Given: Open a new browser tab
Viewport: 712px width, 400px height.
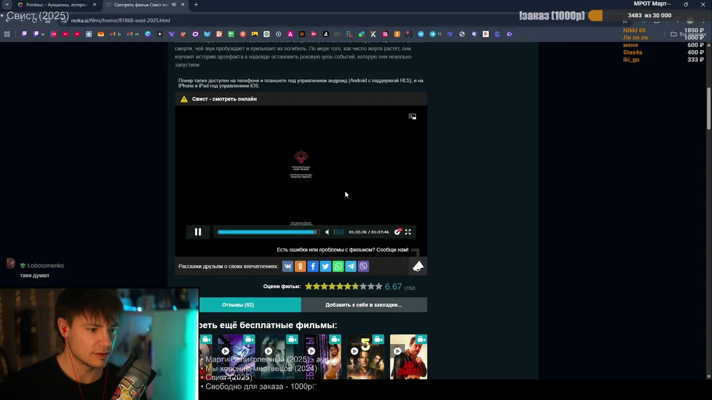Looking at the screenshot, I should coord(196,4).
